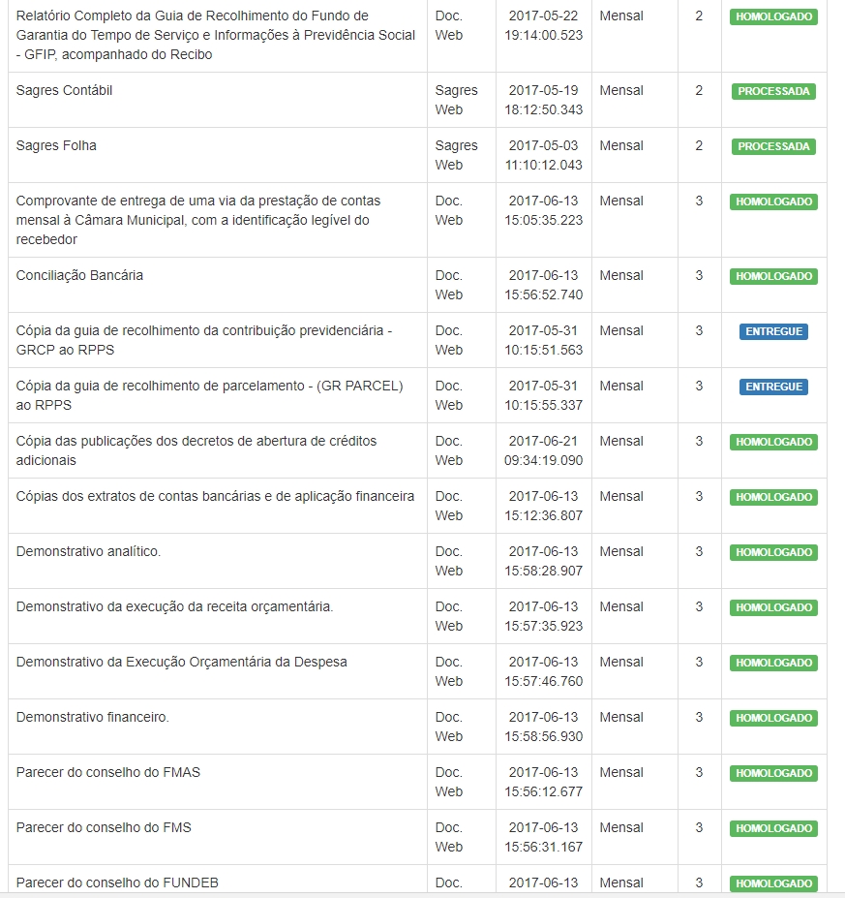This screenshot has height=898, width=845.
Task: Click the timestamp 2017-05-19 18:12:50.343
Action: [544, 100]
